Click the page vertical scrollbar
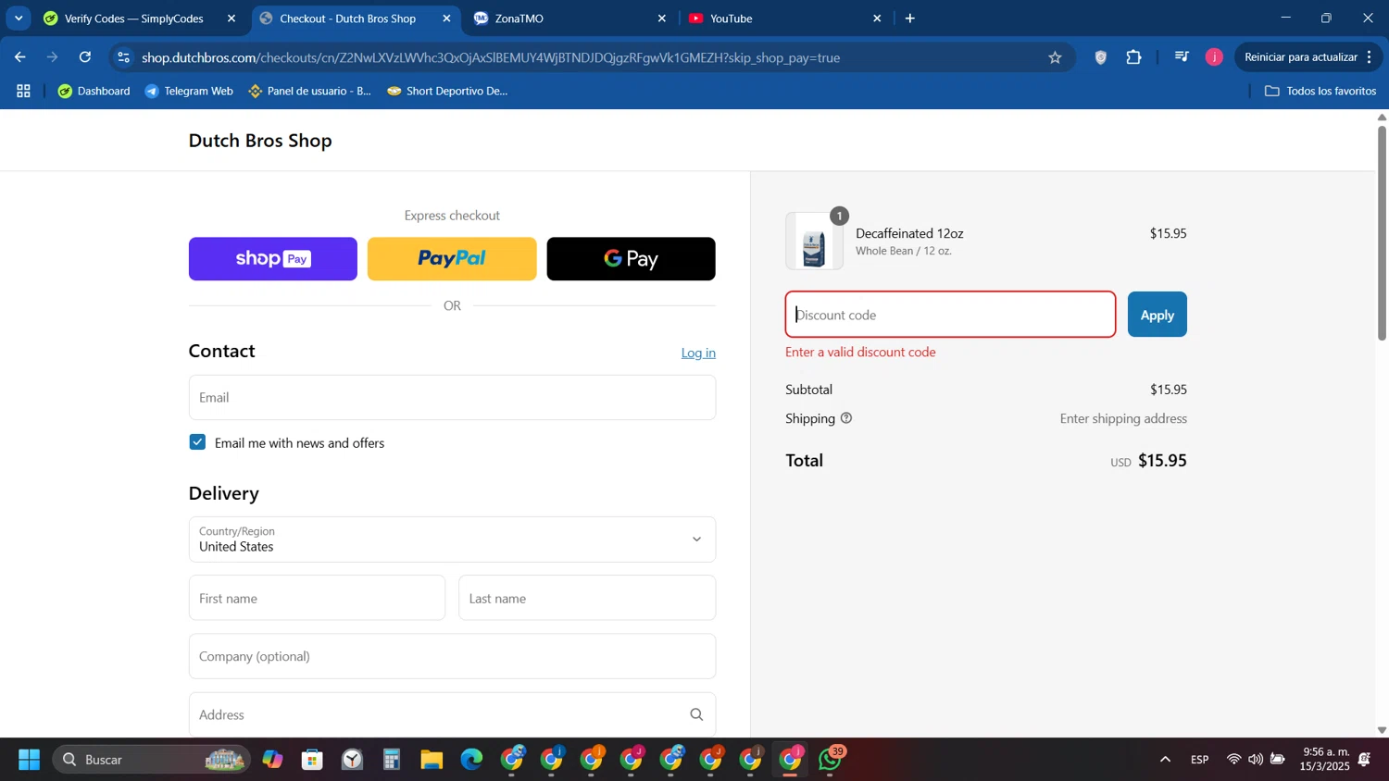Screen dimensions: 1389x781 point(1382,234)
